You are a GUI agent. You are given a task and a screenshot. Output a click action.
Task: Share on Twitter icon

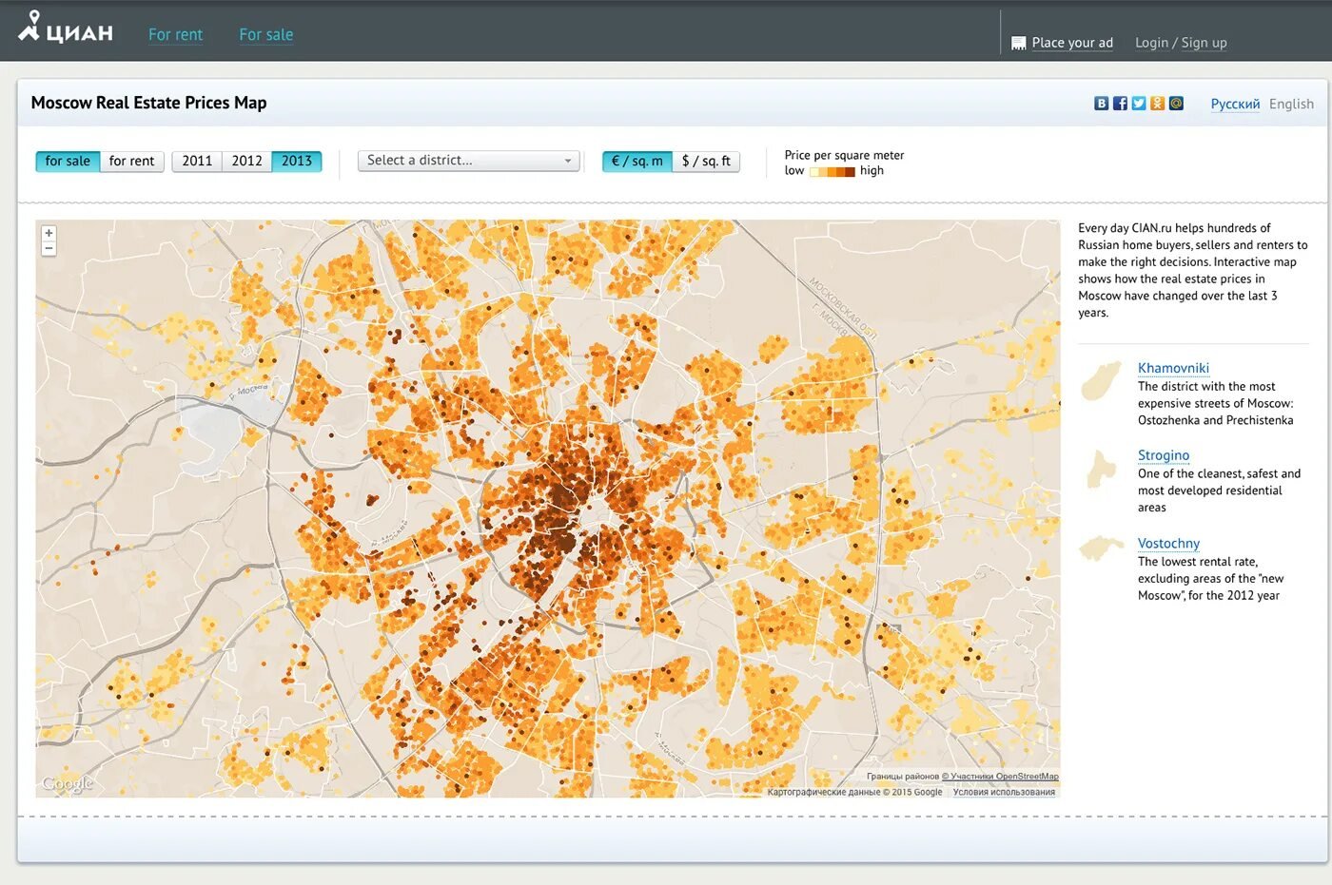point(1139,104)
